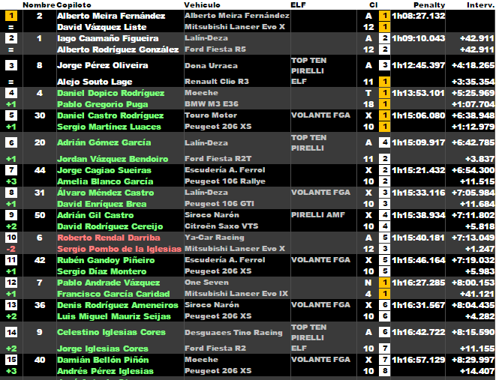Click team Dona Urraca

pyautogui.click(x=211, y=66)
